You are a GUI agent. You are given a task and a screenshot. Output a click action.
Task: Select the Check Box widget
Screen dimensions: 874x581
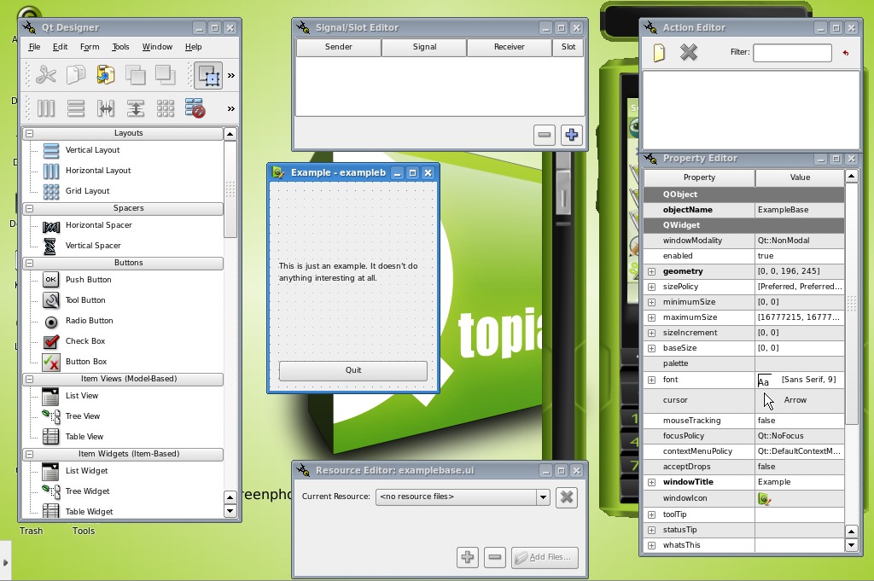(84, 341)
